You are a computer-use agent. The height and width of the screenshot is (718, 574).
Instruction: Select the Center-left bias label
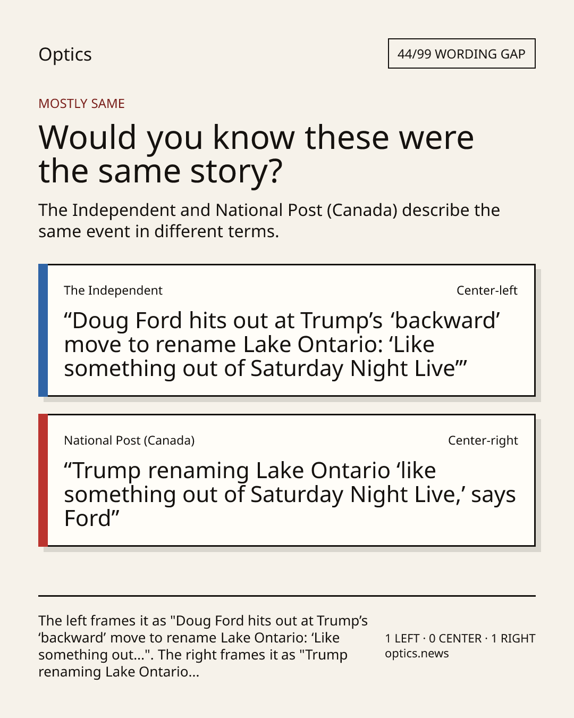pos(487,290)
